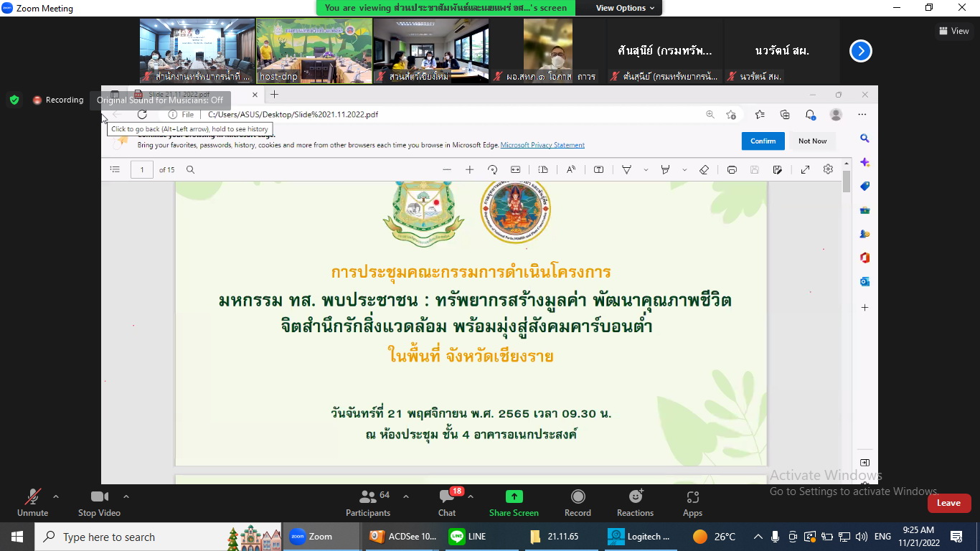Show hidden system tray icons

pos(758,537)
